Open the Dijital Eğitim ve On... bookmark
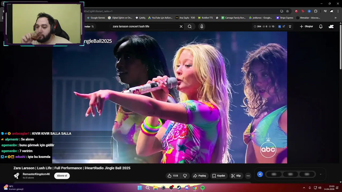This screenshot has width=342, height=192. [x=120, y=18]
